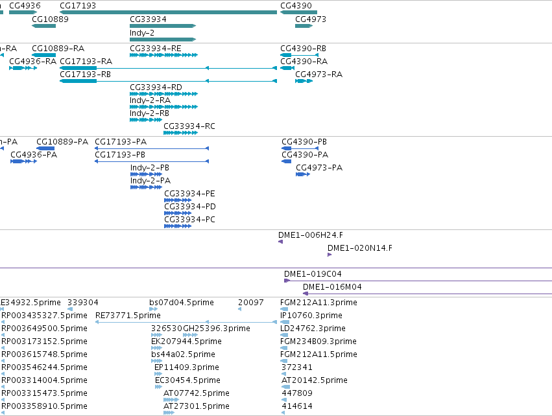The height and width of the screenshot is (416, 552).
Task: Select the IP10760.3prime EST
Action: click(285, 322)
